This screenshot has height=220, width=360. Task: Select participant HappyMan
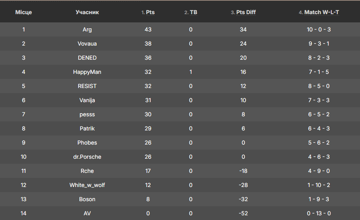click(x=87, y=72)
